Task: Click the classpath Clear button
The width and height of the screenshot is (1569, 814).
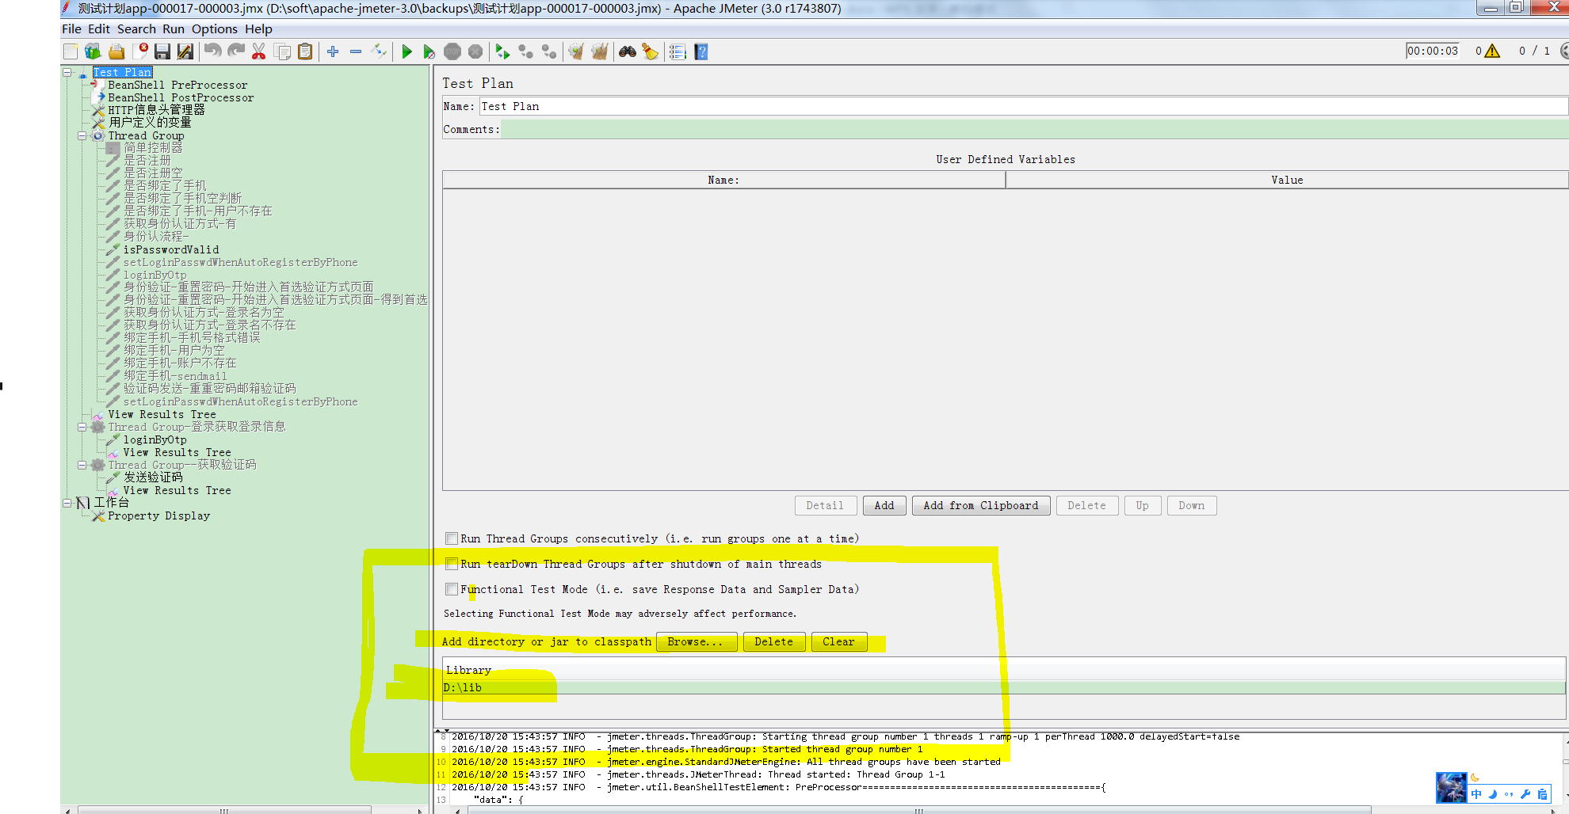Action: [x=839, y=641]
